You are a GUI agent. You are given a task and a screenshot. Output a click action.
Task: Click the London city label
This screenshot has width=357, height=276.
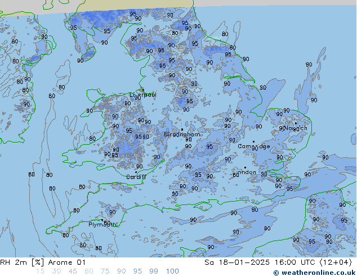[x=247, y=172]
